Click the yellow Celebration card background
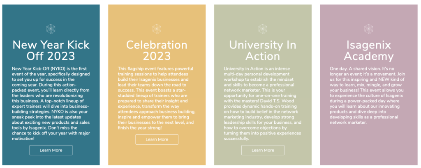Screen dimensions: 421x168 (x=157, y=155)
